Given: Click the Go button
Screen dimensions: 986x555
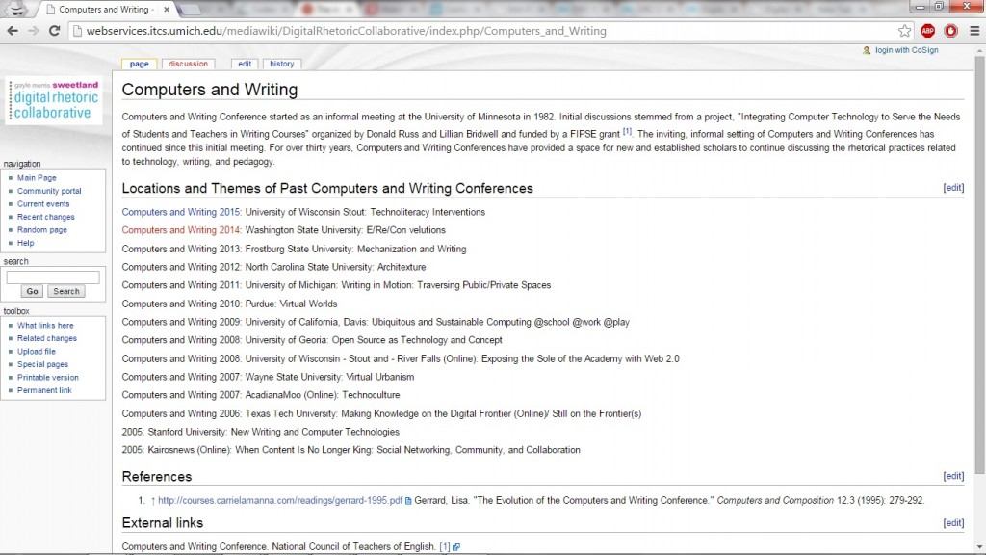Looking at the screenshot, I should pyautogui.click(x=32, y=291).
